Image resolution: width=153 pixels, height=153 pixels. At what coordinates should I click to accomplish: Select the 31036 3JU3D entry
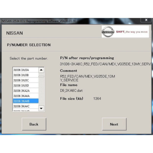pos(21,85)
